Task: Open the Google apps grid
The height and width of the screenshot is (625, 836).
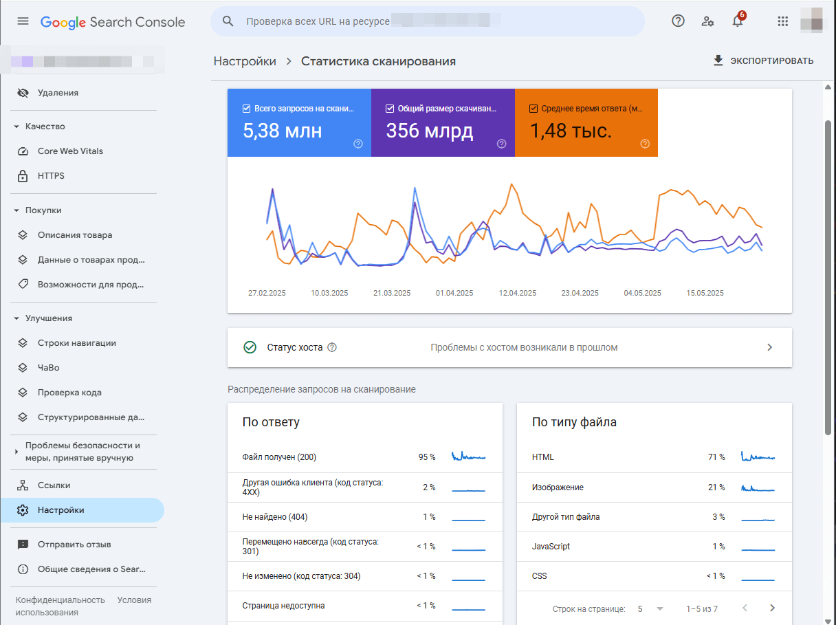Action: [782, 21]
